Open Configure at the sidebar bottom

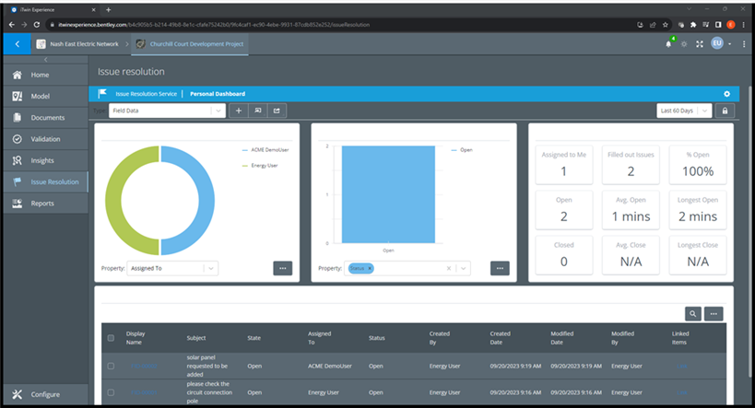45,394
